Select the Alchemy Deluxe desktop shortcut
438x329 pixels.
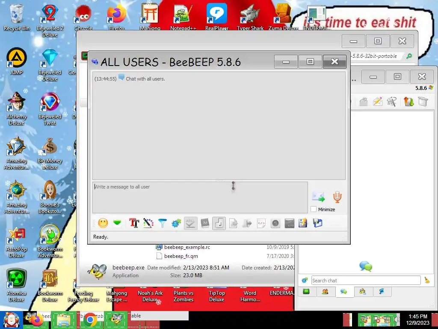[17, 108]
